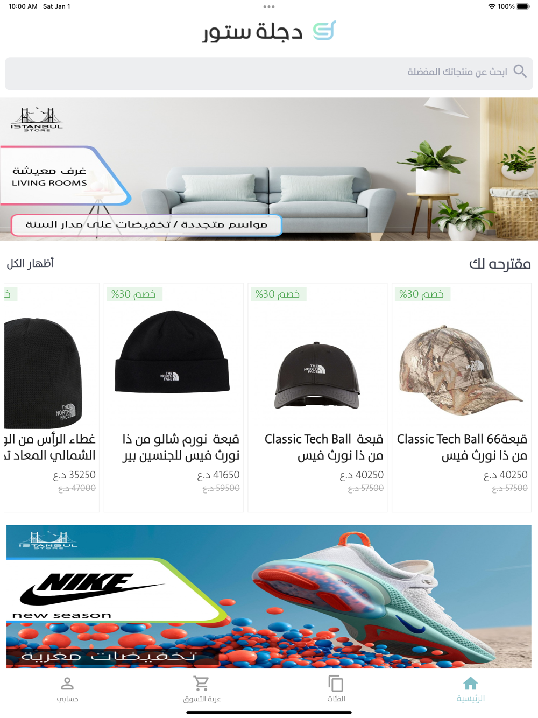Tap the three dots at top center
This screenshot has height=718, width=538.
(x=269, y=7)
